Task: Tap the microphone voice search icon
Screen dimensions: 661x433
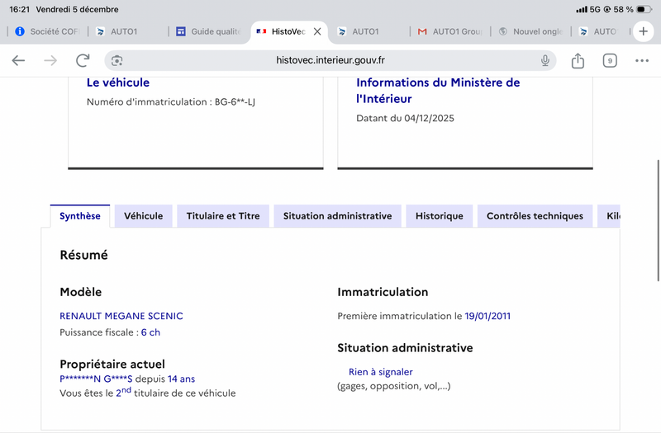Action: pyautogui.click(x=545, y=60)
